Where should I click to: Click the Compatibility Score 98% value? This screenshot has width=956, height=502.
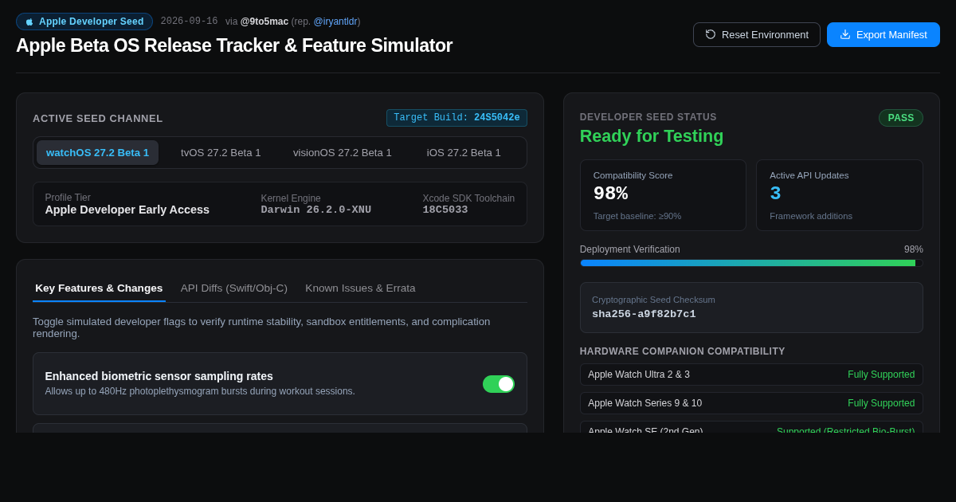pyautogui.click(x=610, y=194)
